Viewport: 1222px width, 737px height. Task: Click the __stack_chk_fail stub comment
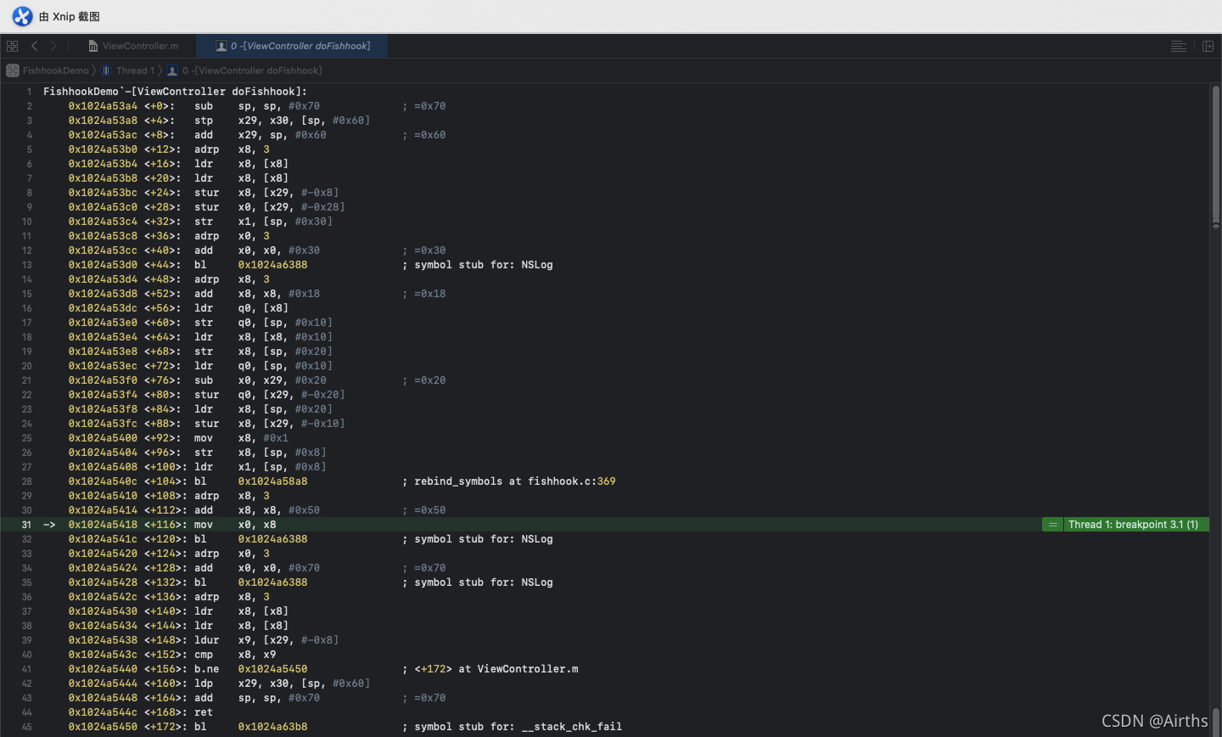click(x=512, y=727)
